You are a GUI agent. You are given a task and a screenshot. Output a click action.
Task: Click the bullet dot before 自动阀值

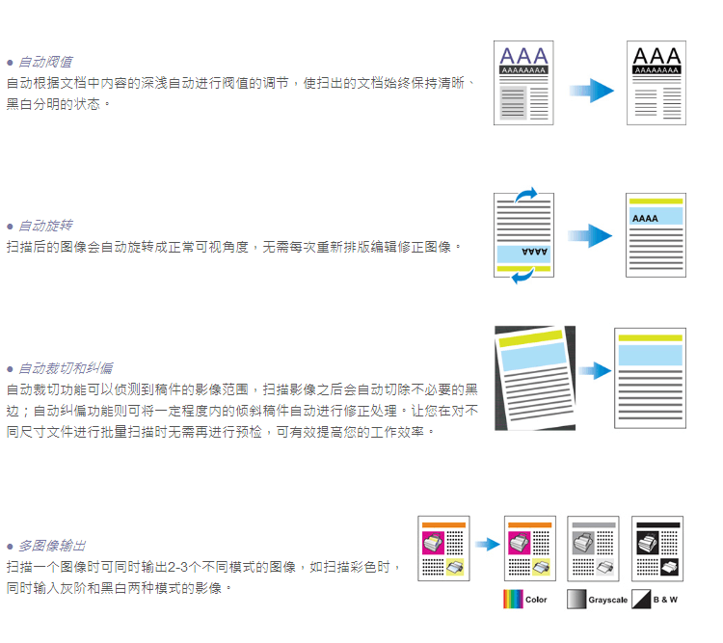pos(10,63)
